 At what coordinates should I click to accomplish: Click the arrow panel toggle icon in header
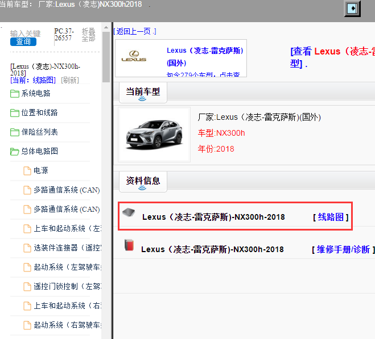coord(352,9)
